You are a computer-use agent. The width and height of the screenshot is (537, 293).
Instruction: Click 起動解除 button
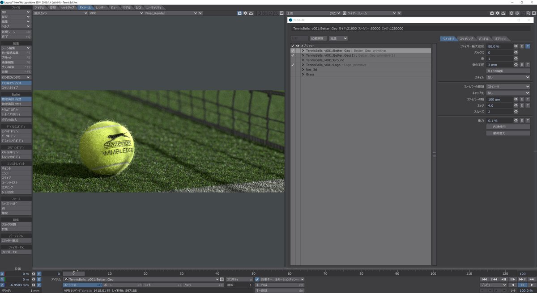tap(319, 38)
